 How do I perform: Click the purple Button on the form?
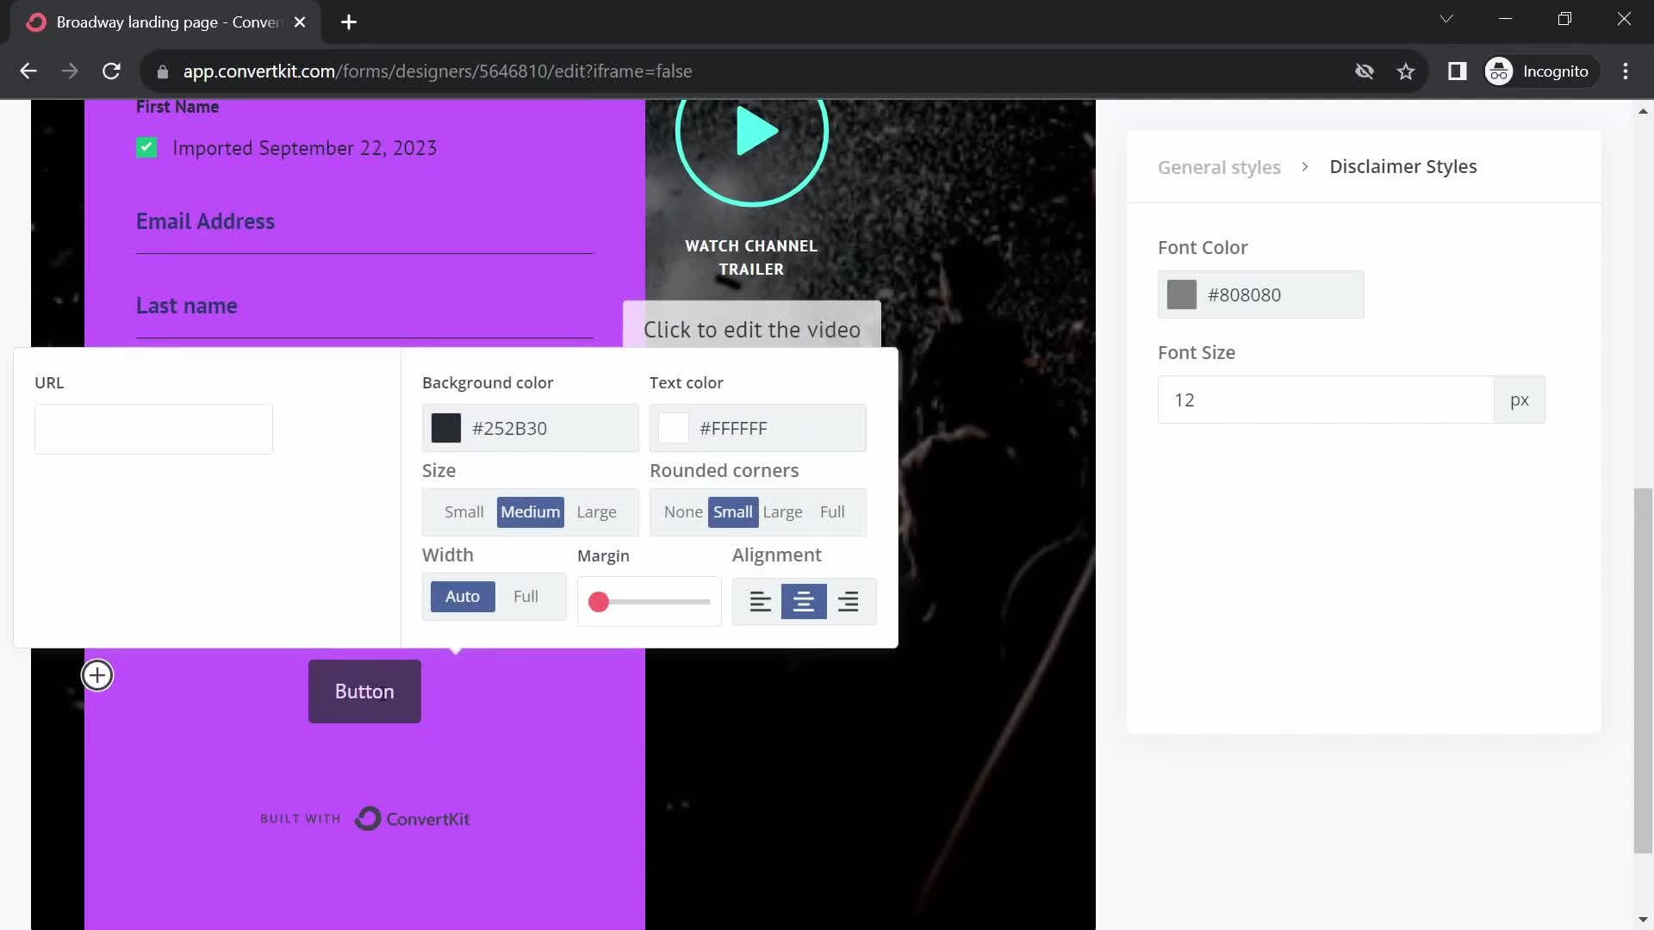[364, 691]
